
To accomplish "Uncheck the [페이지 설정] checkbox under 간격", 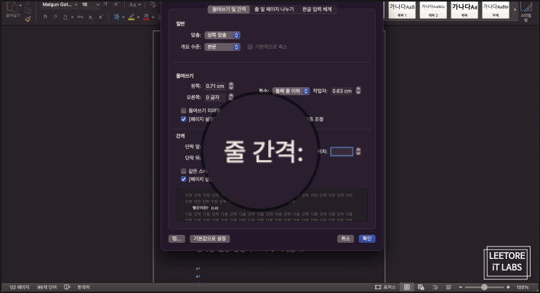I will [184, 179].
